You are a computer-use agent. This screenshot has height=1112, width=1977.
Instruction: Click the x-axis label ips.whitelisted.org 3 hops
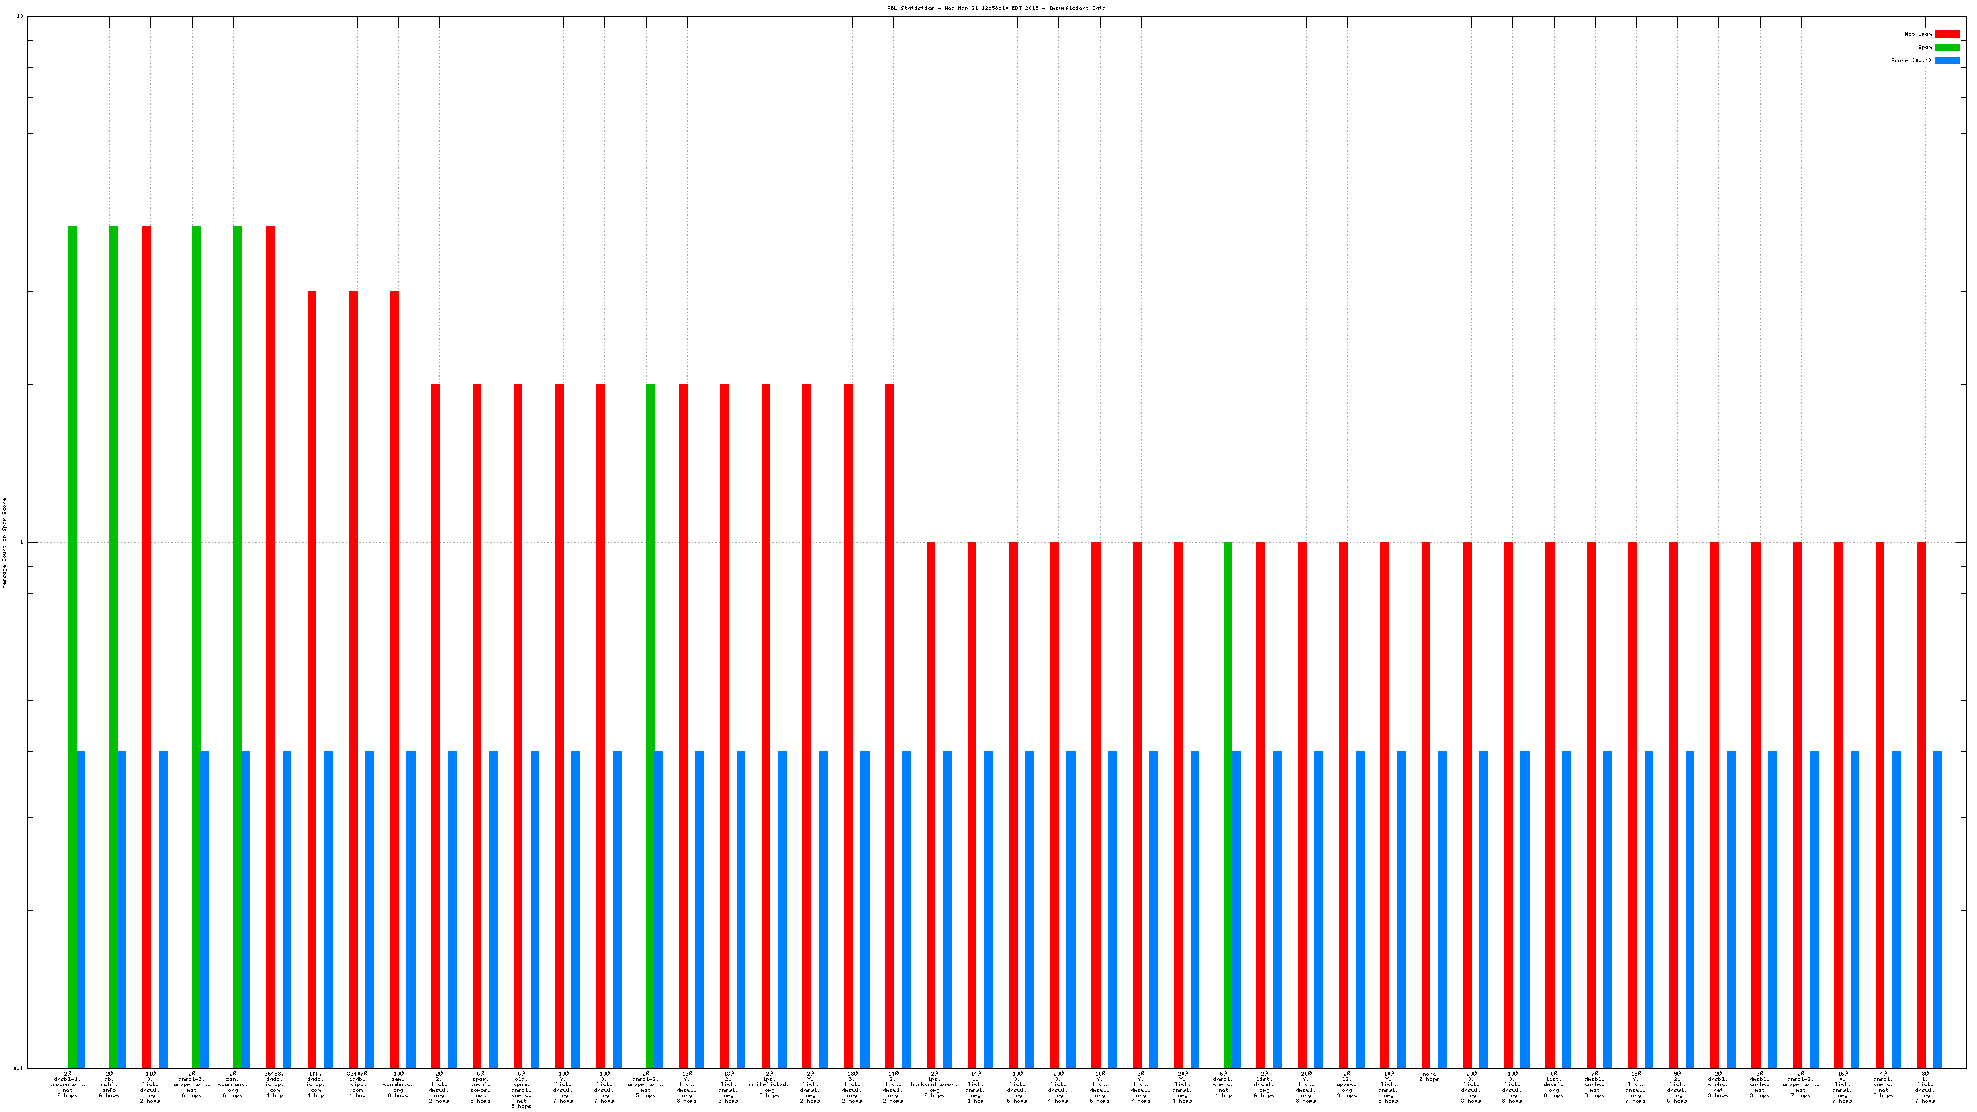(x=769, y=1085)
